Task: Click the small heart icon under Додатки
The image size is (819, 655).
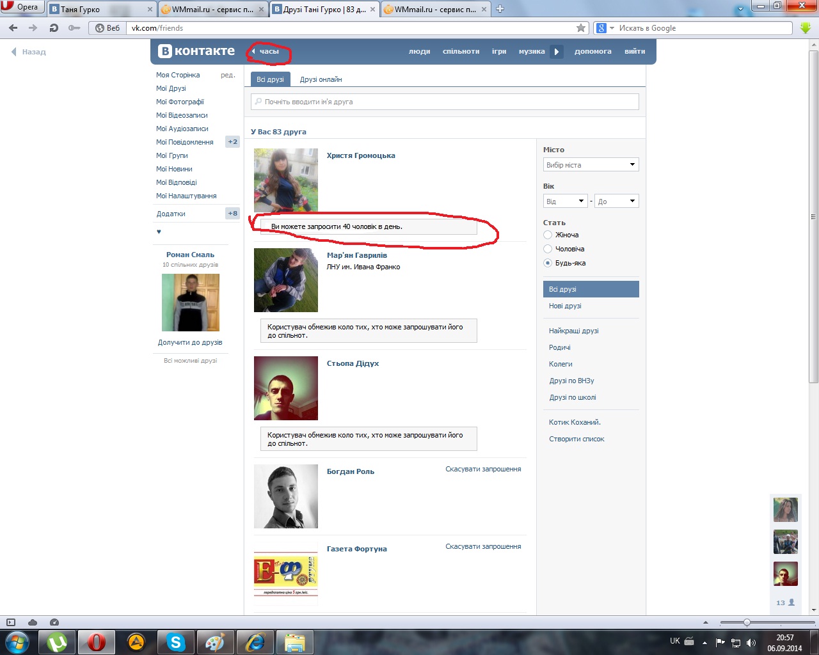Action: (159, 232)
